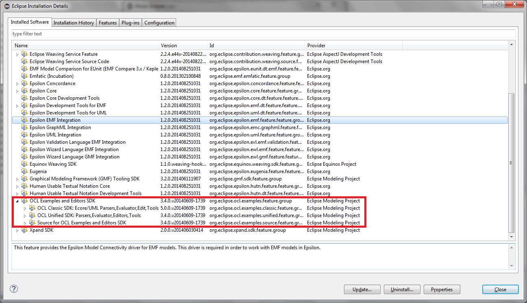527x303 pixels.
Task: Expand the Xpand SDK tree node
Action: (17, 230)
